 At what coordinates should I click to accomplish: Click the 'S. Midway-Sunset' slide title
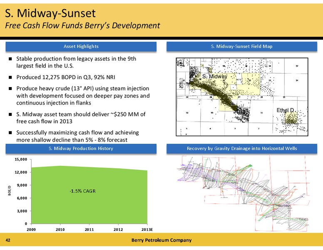coord(50,13)
